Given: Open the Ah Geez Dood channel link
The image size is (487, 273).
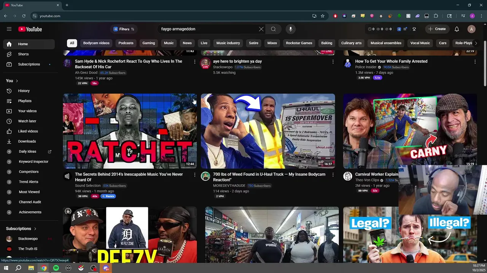Looking at the screenshot, I should coord(86,72).
